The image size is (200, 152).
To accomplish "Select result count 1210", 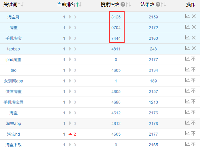I will [153, 102].
